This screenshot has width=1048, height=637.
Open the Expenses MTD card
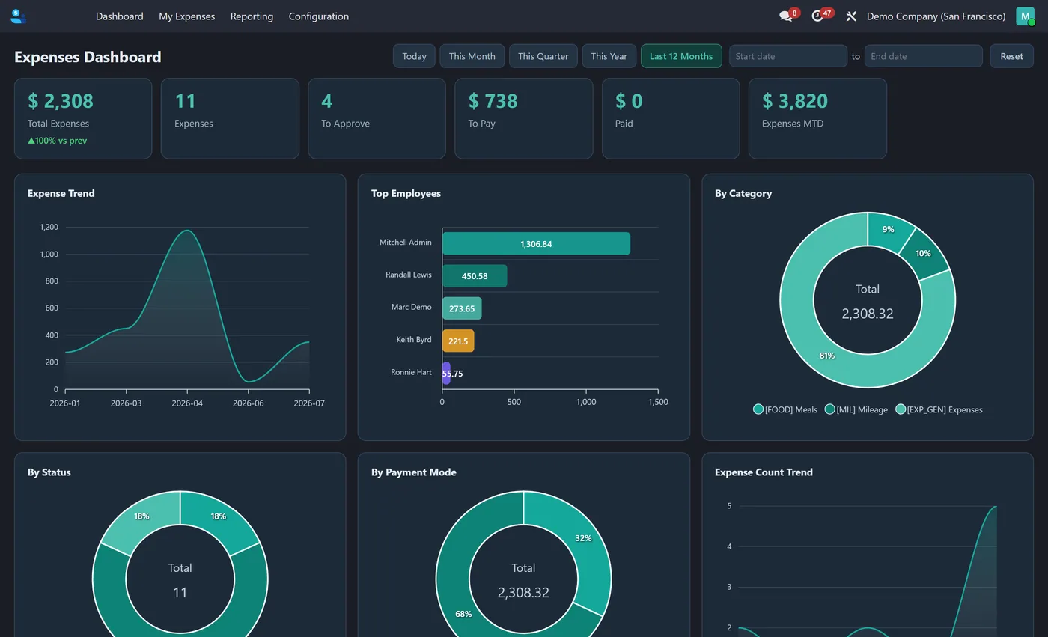tap(817, 118)
